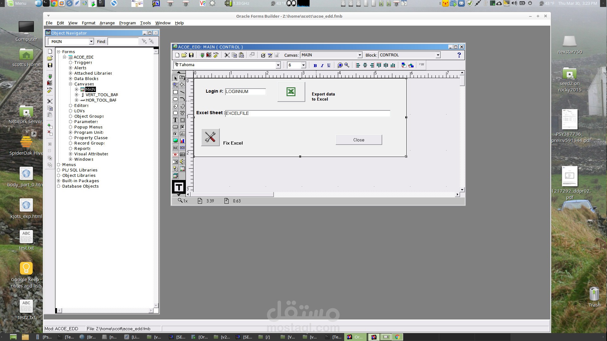
Task: Select the Radio Button tool in palette
Action: (175, 134)
